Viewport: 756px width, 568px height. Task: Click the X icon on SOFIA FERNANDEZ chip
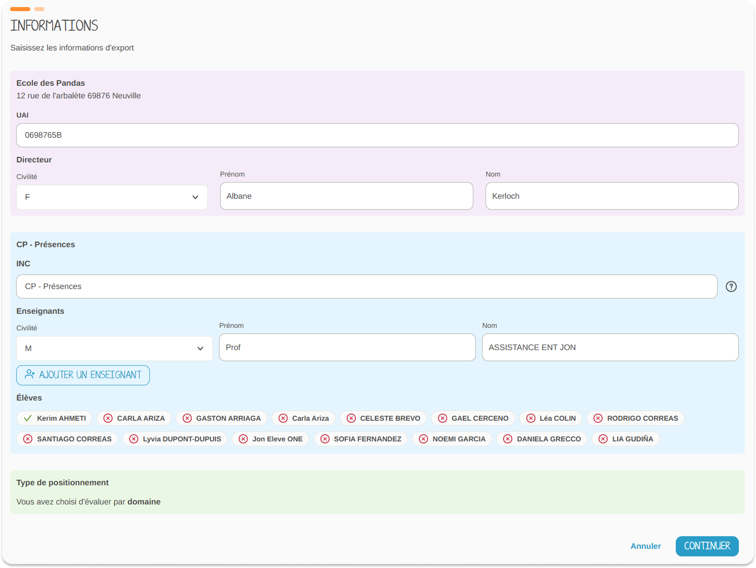click(325, 439)
